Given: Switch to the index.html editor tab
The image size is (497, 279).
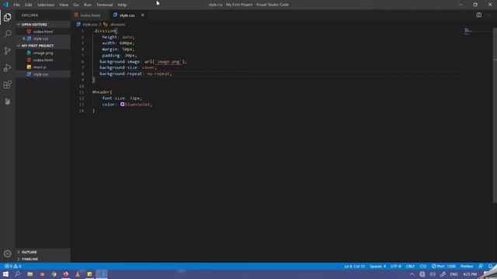Looking at the screenshot, I should [90, 15].
